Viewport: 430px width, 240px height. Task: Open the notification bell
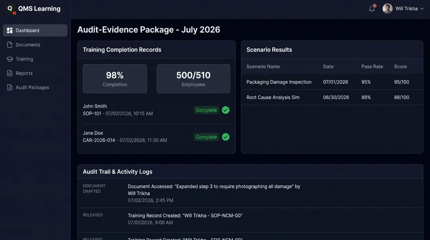point(372,8)
